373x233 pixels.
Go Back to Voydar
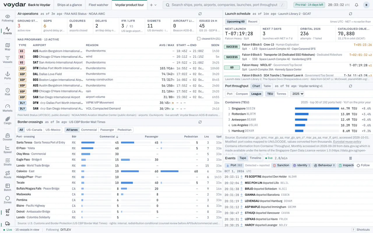click(39, 5)
